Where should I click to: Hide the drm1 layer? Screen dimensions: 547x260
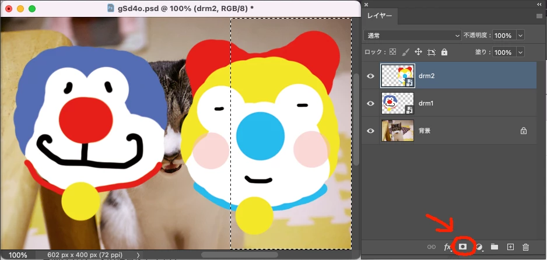[x=370, y=104]
